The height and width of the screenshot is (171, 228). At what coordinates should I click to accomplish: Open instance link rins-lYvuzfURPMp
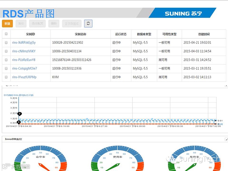24,77
